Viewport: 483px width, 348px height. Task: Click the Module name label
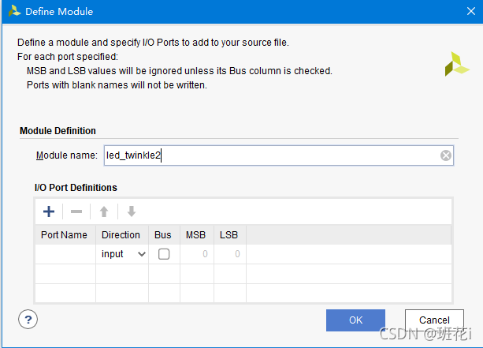[x=66, y=155]
